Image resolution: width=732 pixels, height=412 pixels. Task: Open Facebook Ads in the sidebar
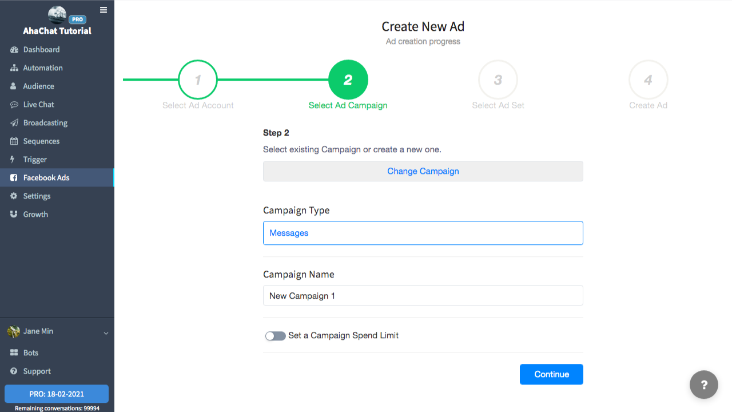(46, 178)
